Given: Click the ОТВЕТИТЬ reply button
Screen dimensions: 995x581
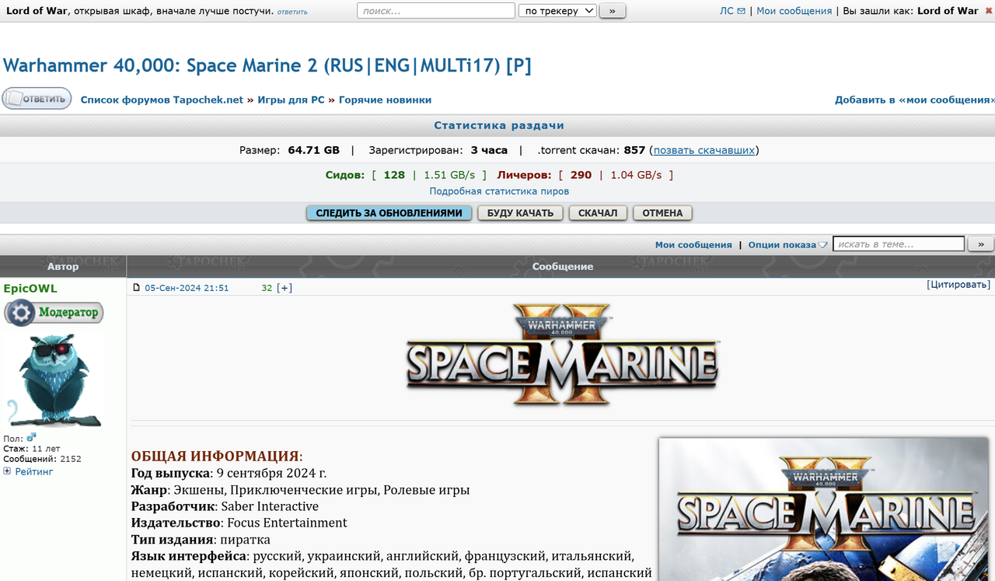Looking at the screenshot, I should pyautogui.click(x=37, y=99).
